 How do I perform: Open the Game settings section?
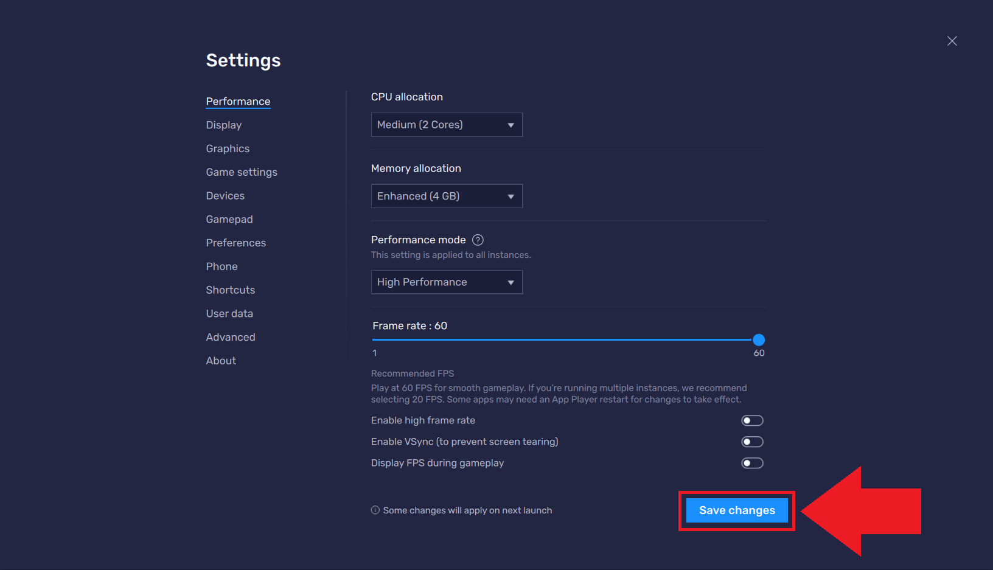[242, 172]
